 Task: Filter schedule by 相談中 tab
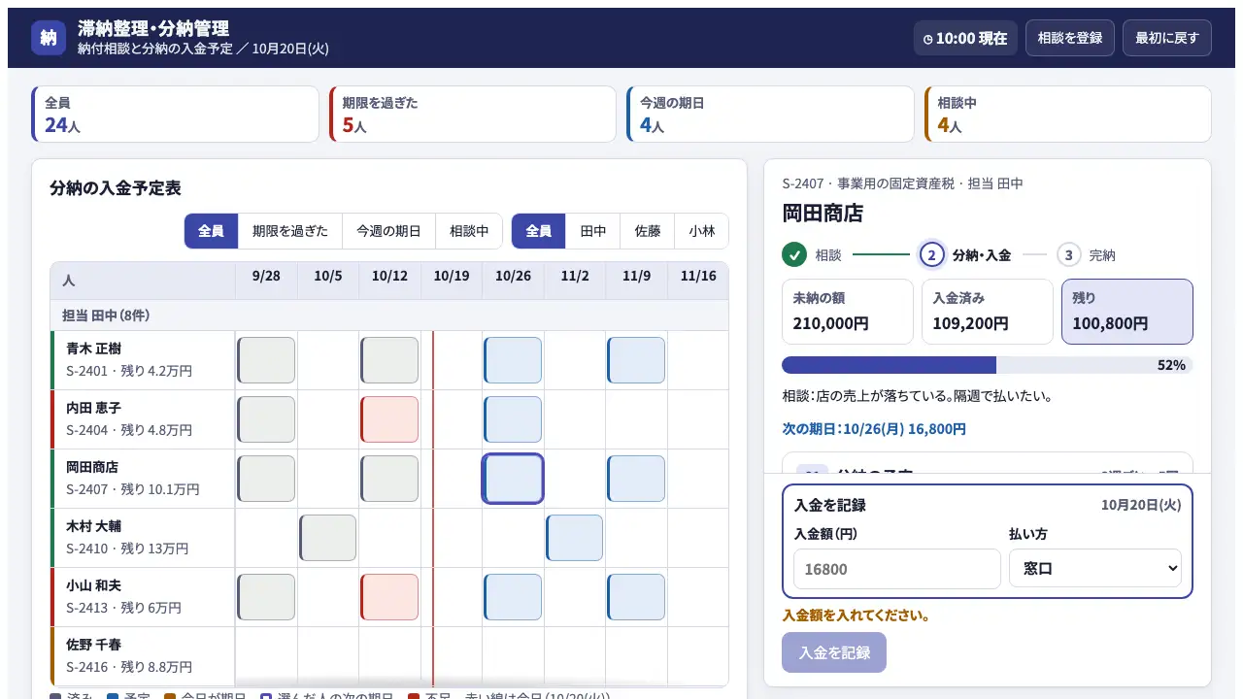pos(469,231)
